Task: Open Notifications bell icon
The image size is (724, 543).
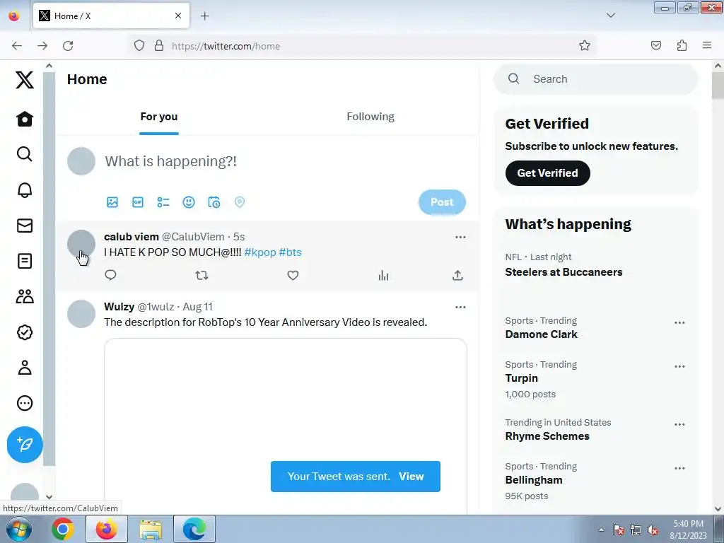Action: tap(25, 189)
